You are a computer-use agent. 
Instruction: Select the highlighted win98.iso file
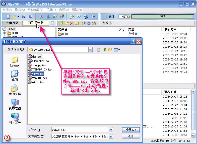[36, 74]
